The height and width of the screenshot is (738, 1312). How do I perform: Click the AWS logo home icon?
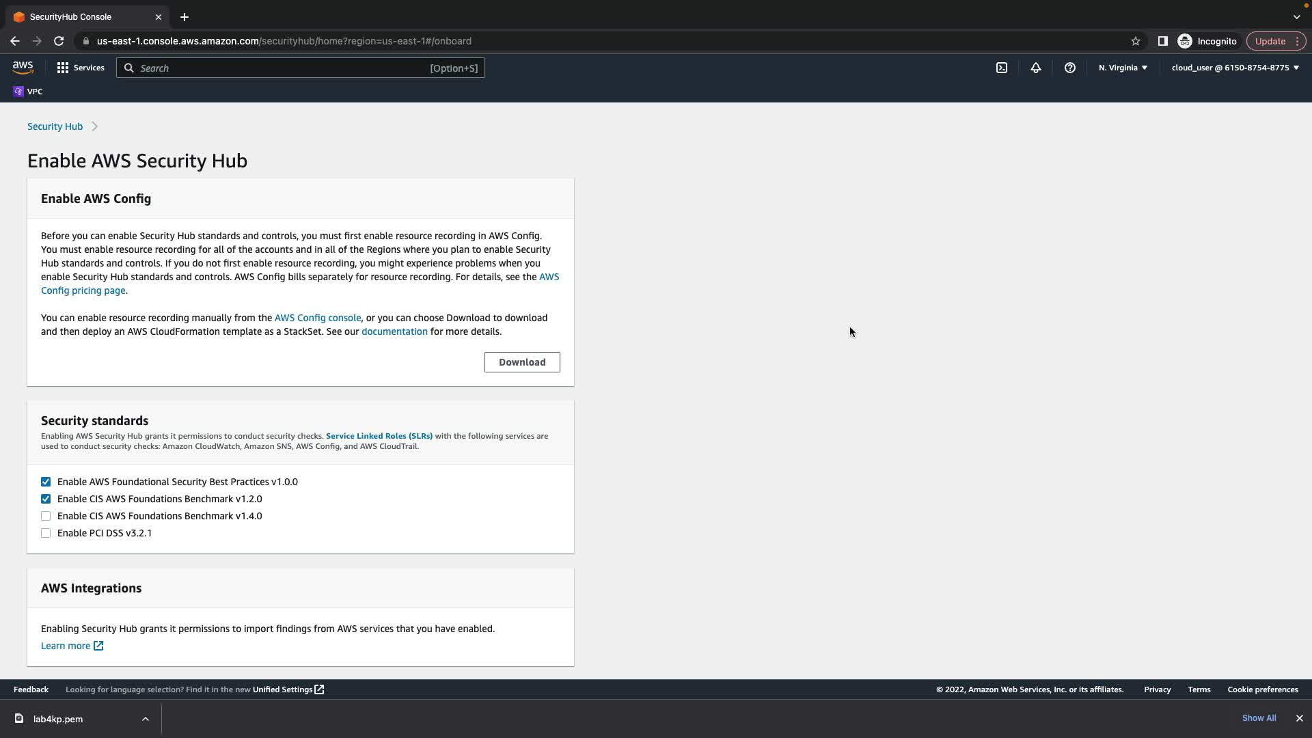23,68
